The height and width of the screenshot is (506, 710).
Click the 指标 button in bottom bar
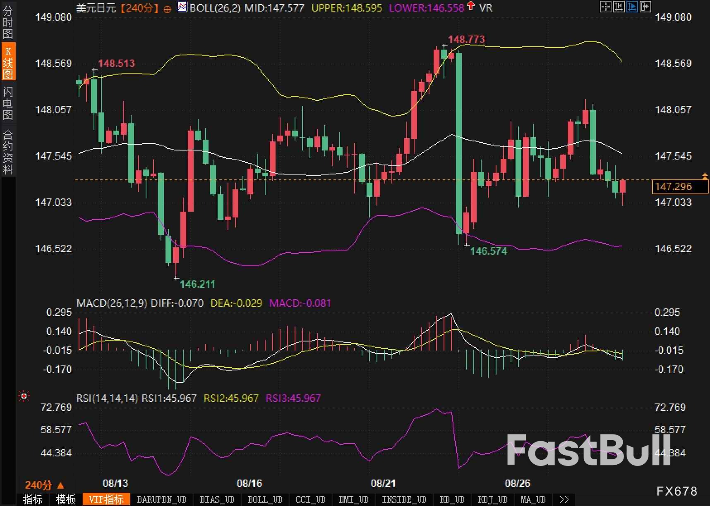coord(33,499)
